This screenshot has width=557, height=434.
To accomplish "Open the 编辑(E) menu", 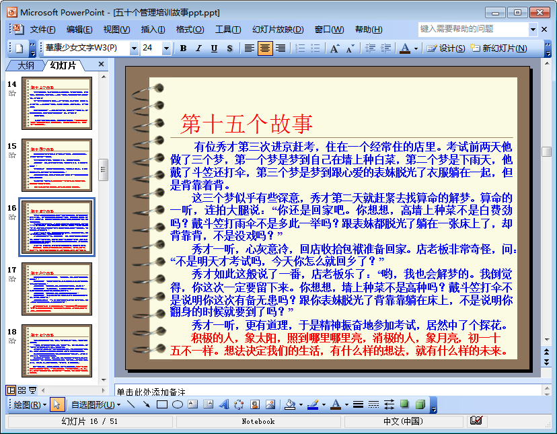I will [x=79, y=30].
